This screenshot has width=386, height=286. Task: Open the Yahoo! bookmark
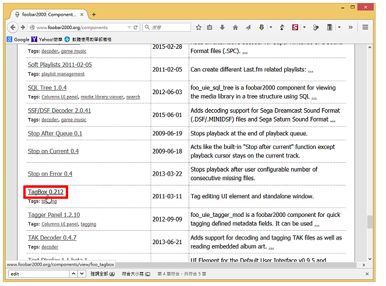[x=47, y=40]
